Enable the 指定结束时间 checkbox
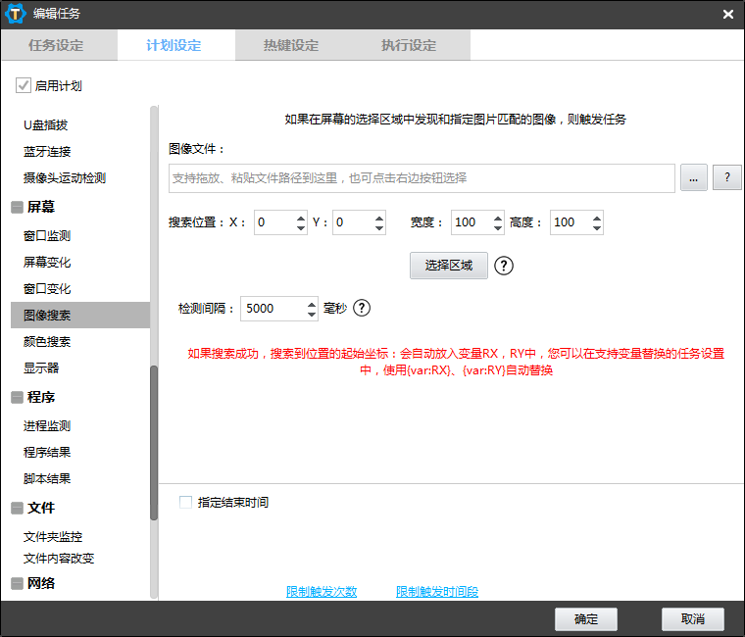This screenshot has height=637, width=745. coord(186,502)
